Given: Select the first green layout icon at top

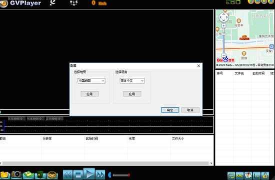Looking at the screenshot, I should point(228,2).
